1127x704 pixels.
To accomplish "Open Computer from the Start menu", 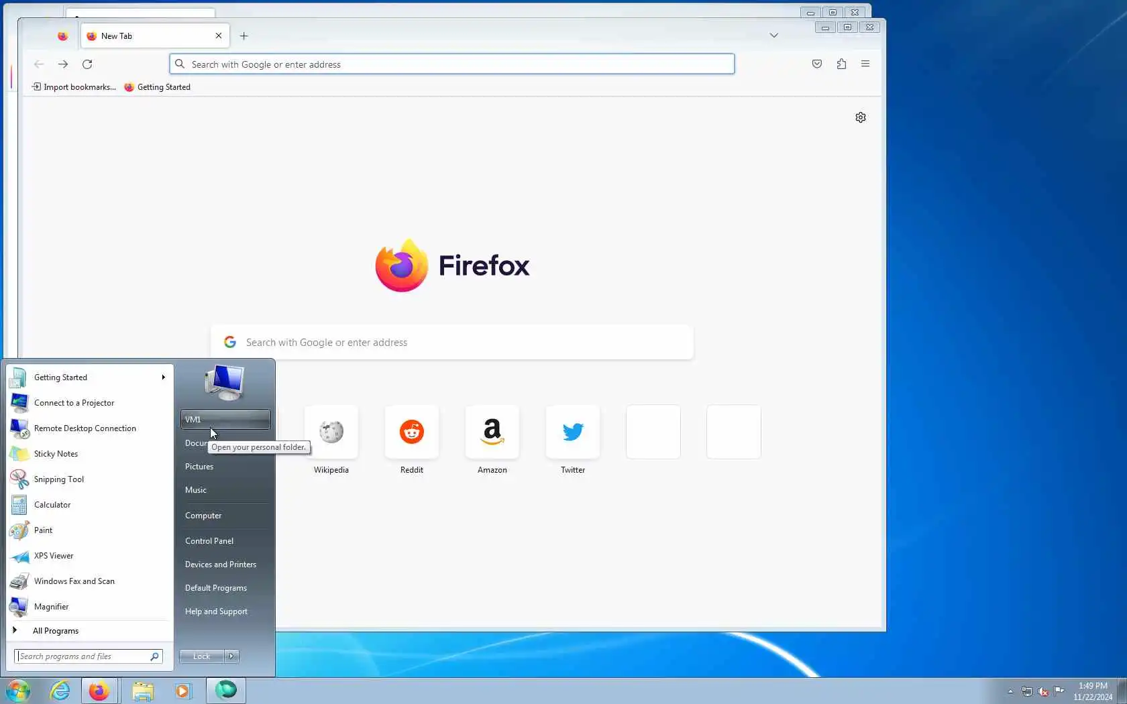I will pyautogui.click(x=225, y=516).
